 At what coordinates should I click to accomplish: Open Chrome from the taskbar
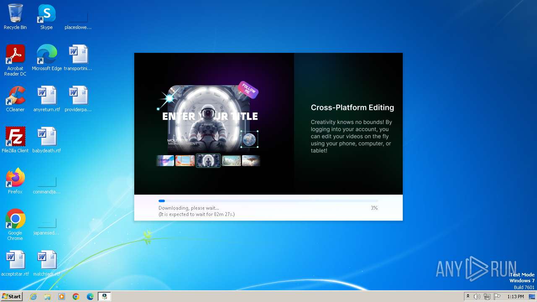(x=76, y=297)
